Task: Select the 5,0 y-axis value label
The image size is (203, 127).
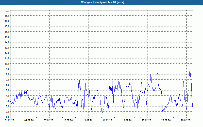Action: [x=7, y=90]
